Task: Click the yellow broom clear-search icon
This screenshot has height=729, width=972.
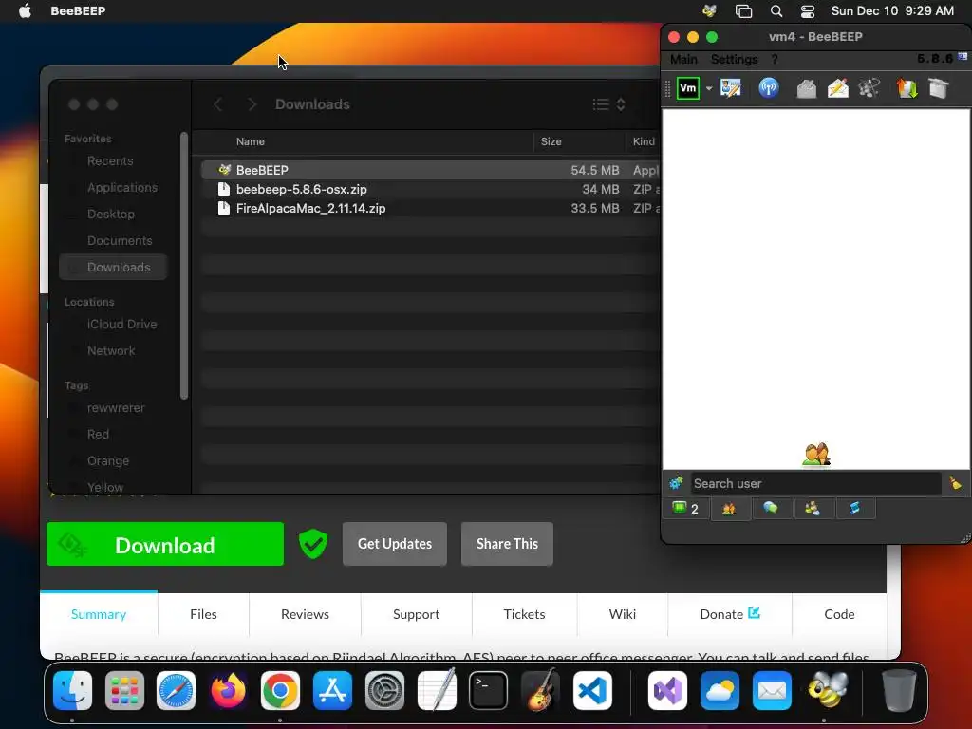Action: pyautogui.click(x=955, y=483)
